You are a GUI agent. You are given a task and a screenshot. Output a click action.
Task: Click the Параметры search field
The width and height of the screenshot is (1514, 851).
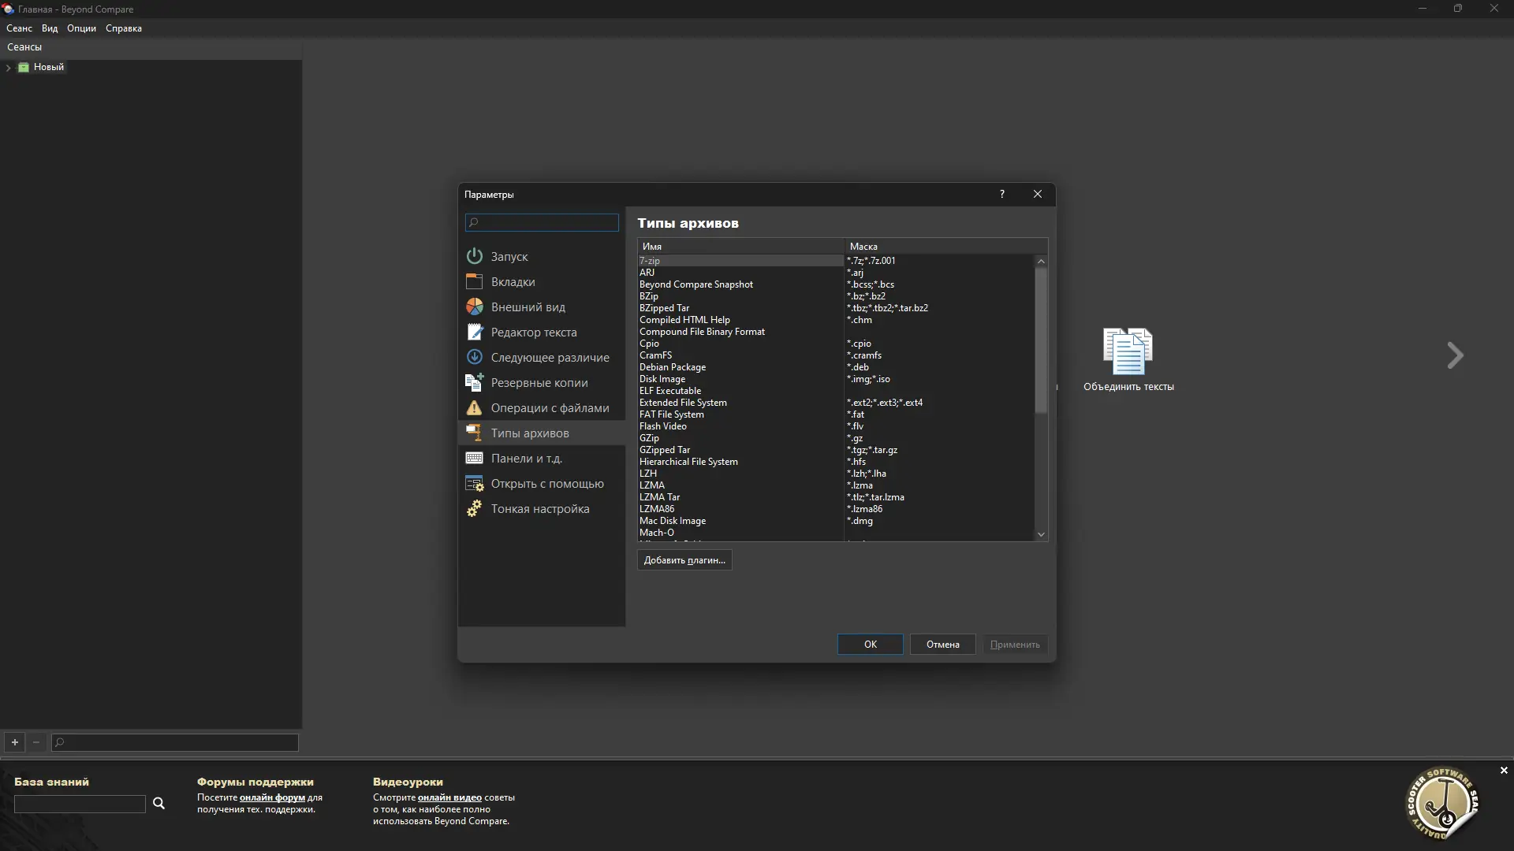click(543, 223)
